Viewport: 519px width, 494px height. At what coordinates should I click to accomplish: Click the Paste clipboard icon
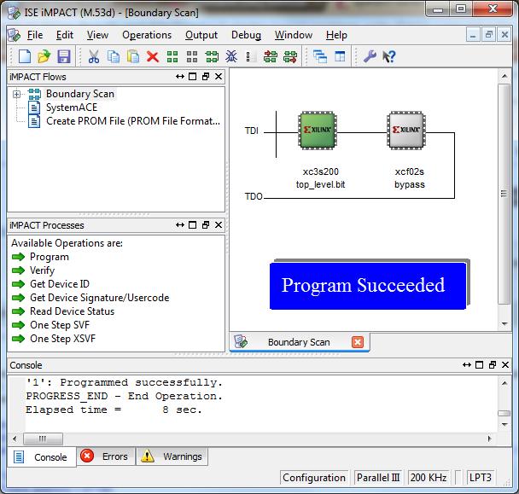pyautogui.click(x=133, y=56)
